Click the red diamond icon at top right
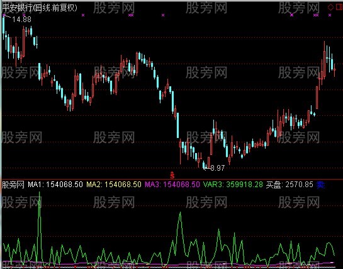 [x=330, y=7]
